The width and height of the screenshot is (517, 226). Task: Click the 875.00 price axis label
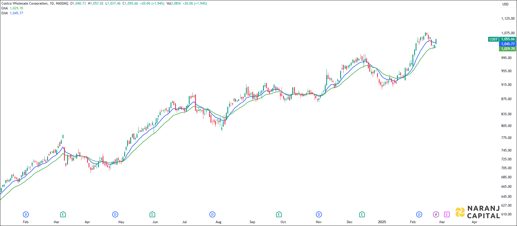point(506,99)
